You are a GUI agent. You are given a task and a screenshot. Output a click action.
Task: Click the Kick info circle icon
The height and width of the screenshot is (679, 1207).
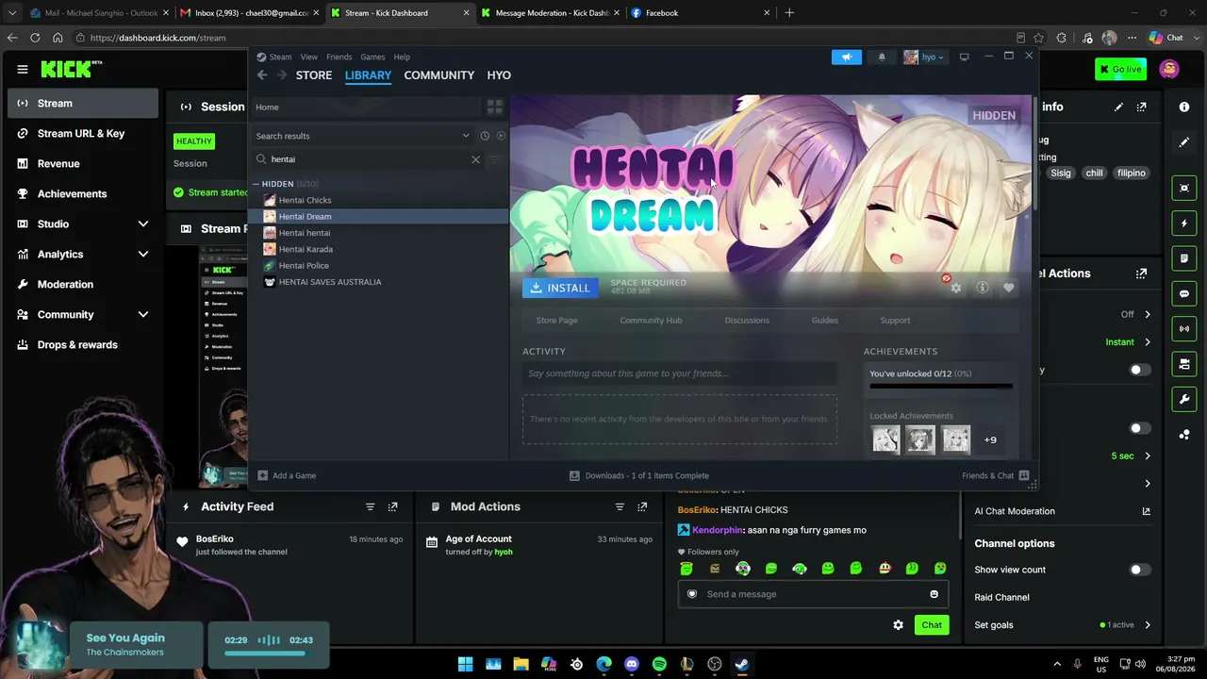click(x=1184, y=107)
